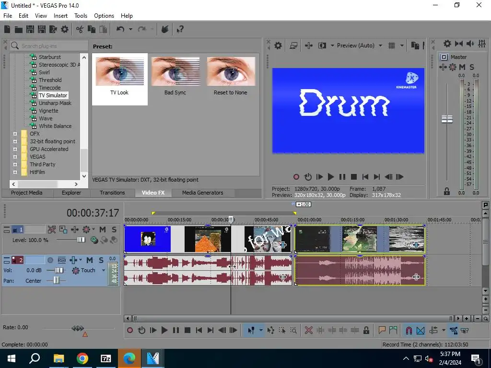This screenshot has height=368, width=491.
Task: Click the Delete red X icon in the edit toolbar
Action: (309, 330)
